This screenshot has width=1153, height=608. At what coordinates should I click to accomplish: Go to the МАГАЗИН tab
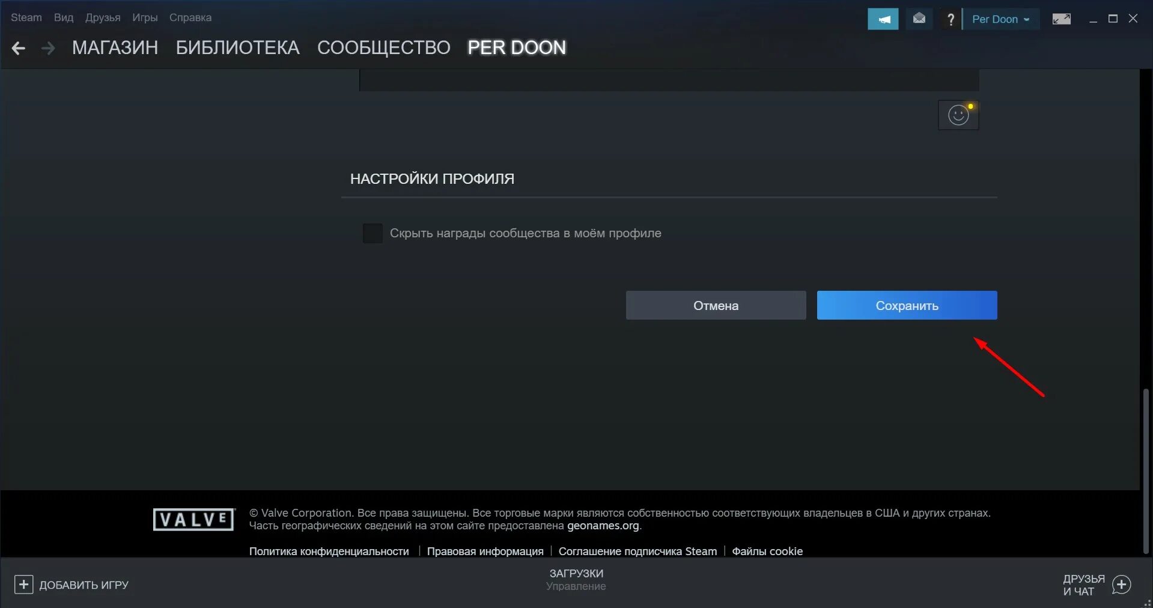[x=115, y=47]
